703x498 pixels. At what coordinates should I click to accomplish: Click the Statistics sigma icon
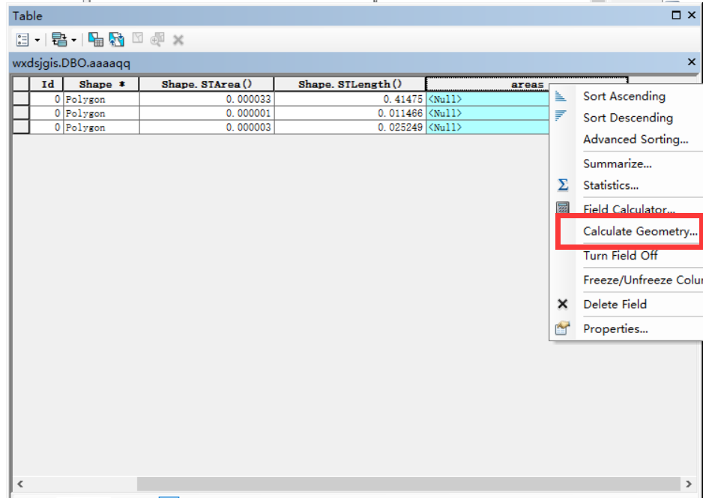click(x=563, y=185)
